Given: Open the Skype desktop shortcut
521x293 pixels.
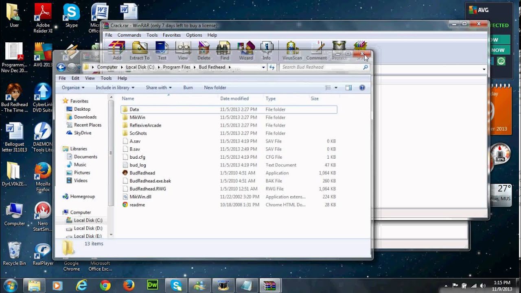Looking at the screenshot, I should click(x=71, y=15).
